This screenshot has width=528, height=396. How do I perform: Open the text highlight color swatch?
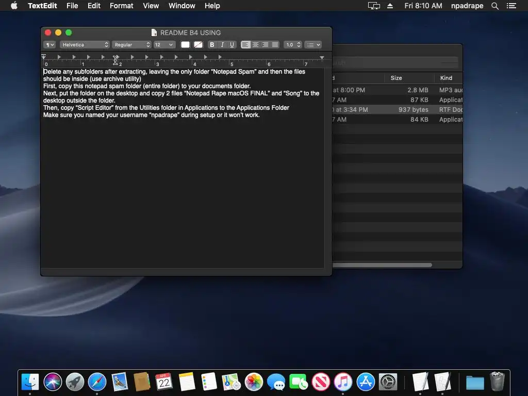click(x=198, y=45)
